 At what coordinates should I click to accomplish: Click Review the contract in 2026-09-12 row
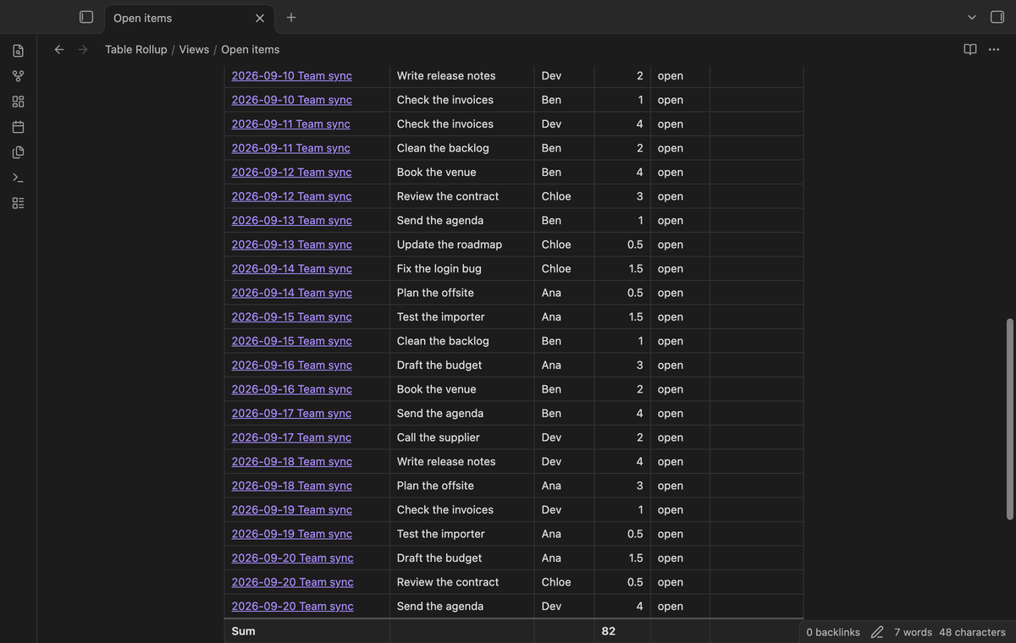tap(448, 196)
